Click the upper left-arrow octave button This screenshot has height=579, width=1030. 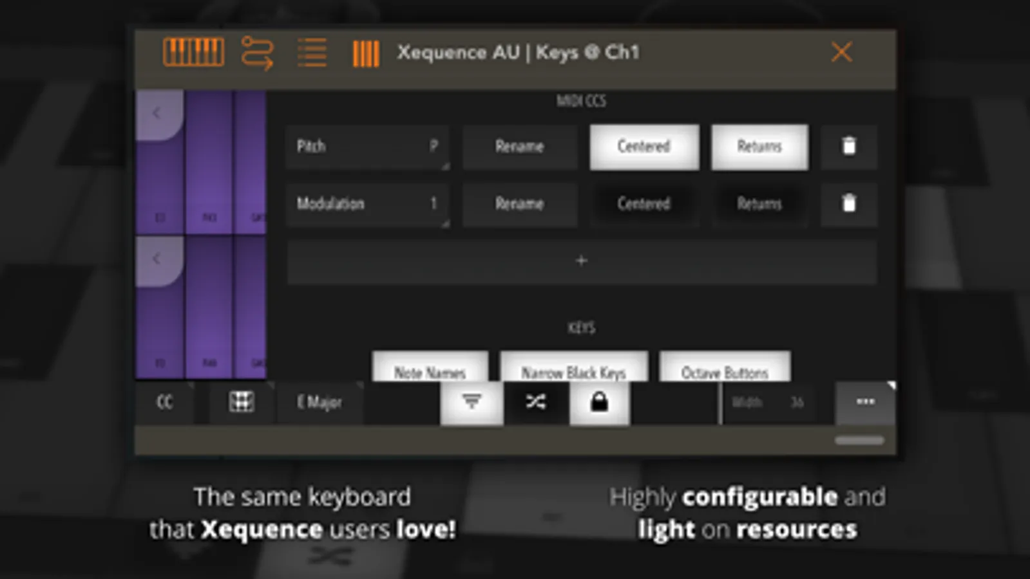tap(159, 115)
